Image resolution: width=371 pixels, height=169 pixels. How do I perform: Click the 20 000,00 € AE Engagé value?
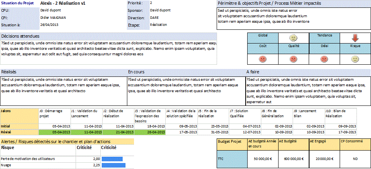pyautogui.click(x=324, y=159)
